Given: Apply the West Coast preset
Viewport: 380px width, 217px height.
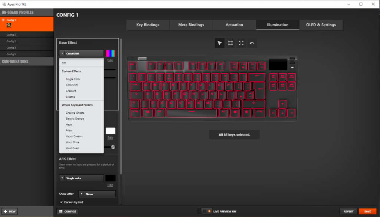Looking at the screenshot, I should pos(81,148).
